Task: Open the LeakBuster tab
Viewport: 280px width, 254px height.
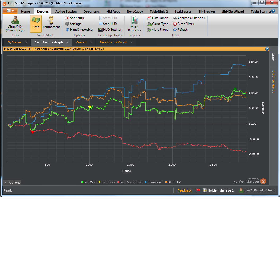Action: 183,12
